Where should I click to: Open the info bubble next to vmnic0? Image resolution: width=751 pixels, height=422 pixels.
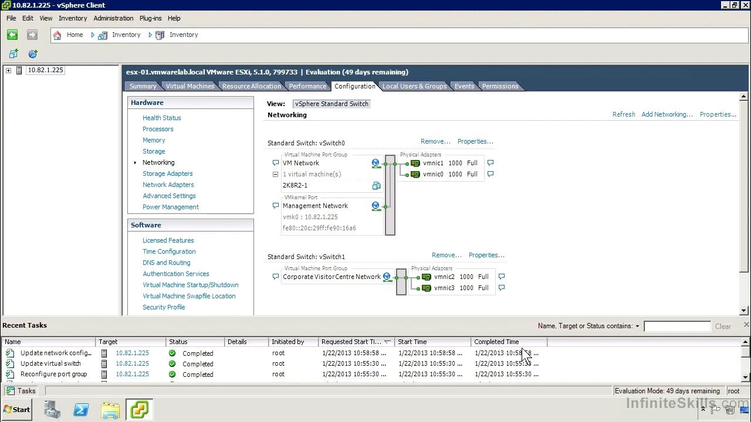pos(490,174)
